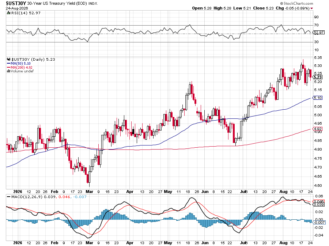The width and height of the screenshot is (329, 246).
Task: Click the 30-Year US Treasury Yield (EOD) name
Action: pyautogui.click(x=57, y=4)
